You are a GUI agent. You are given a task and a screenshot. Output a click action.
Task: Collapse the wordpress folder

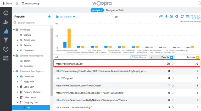[x=14, y=30]
